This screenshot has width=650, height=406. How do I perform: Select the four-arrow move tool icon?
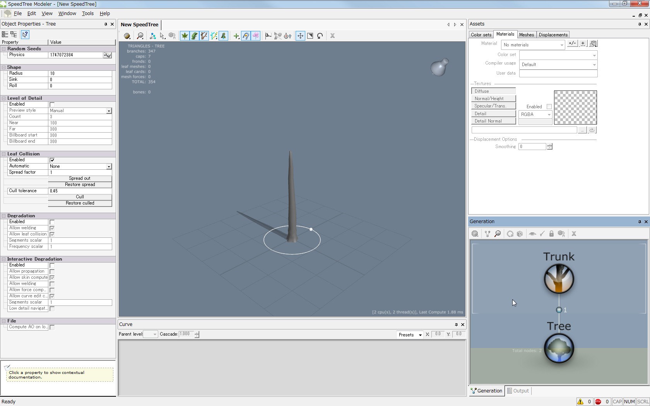300,36
